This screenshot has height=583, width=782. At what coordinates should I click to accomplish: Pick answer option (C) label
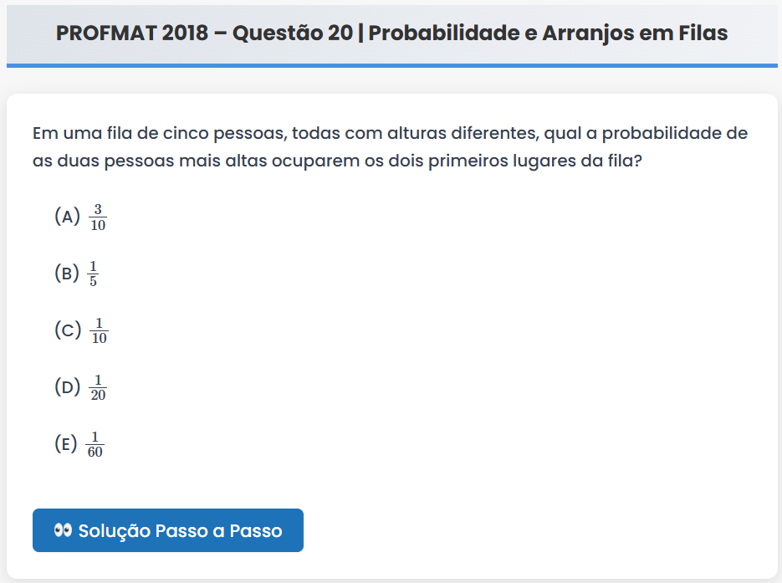pyautogui.click(x=68, y=330)
